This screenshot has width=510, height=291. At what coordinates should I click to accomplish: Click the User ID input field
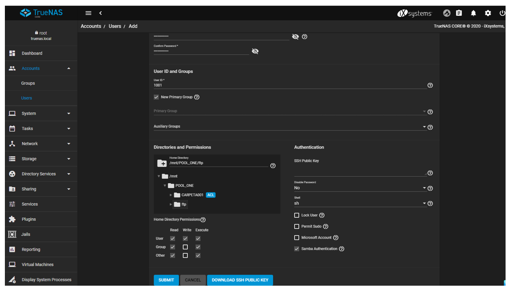point(290,85)
